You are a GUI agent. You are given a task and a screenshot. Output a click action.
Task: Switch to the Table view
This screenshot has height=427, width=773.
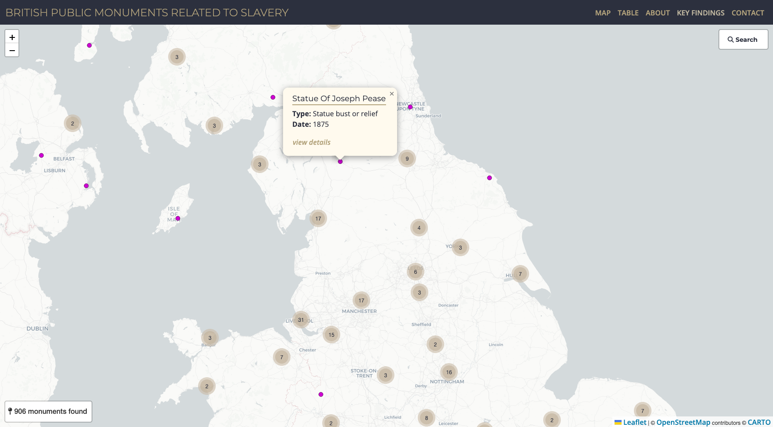(628, 13)
